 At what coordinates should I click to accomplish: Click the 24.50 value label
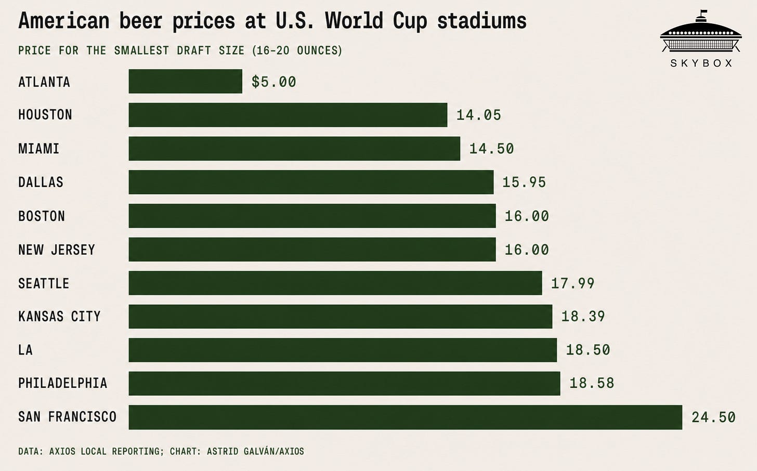click(x=713, y=417)
